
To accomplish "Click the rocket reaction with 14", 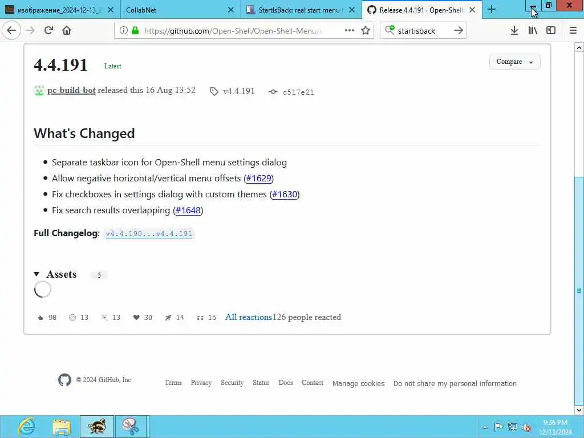I will point(175,317).
